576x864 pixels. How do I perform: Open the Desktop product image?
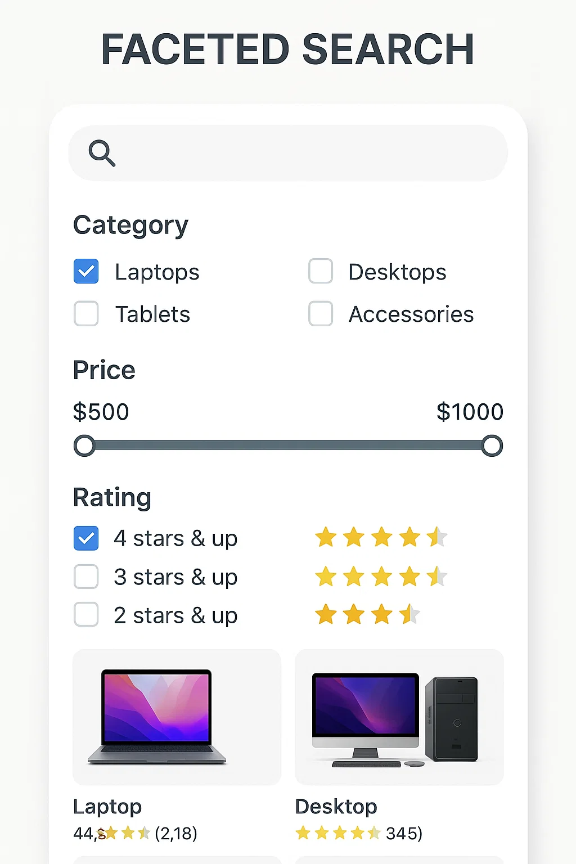click(399, 717)
